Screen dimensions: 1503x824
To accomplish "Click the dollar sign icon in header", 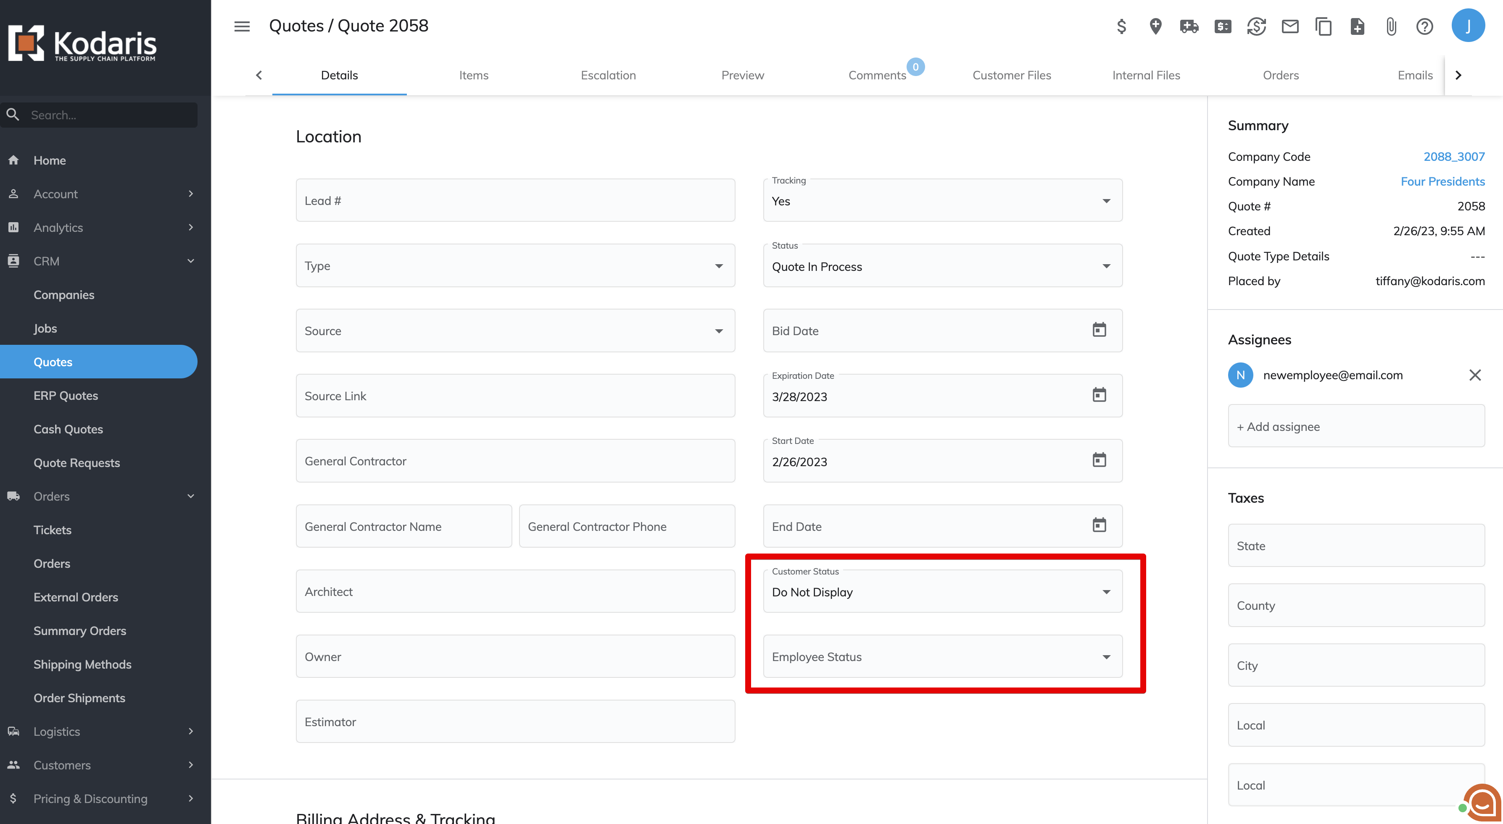I will 1121,26.
